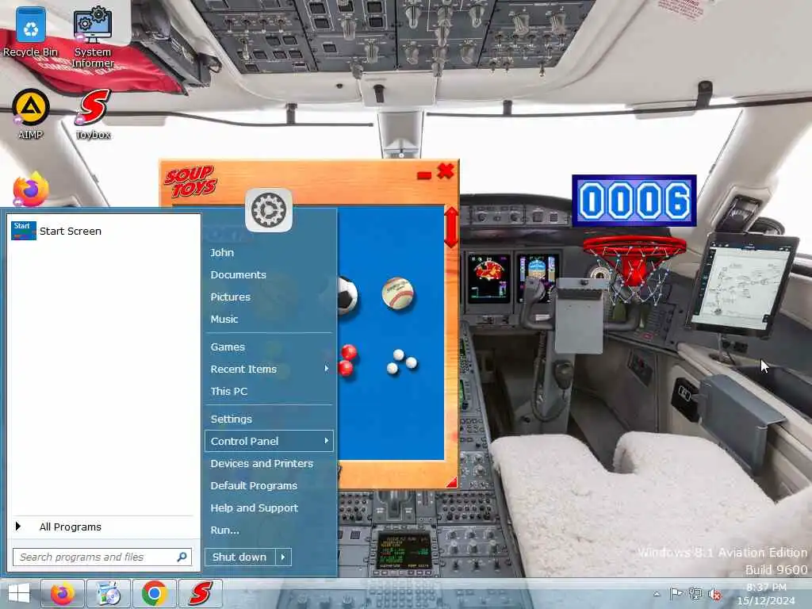
Task: Open System Informer desktop icon
Action: (92, 36)
